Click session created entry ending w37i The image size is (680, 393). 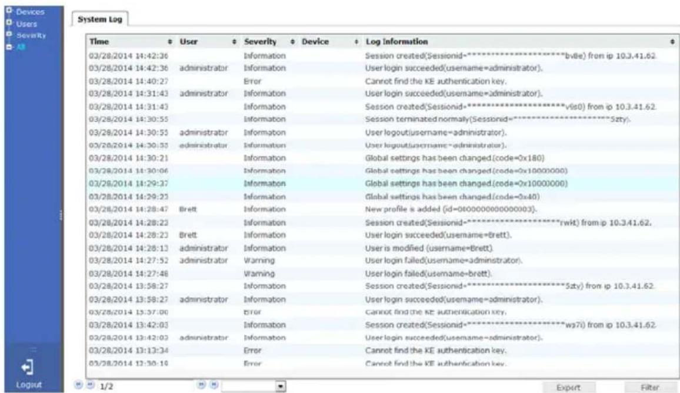(x=511, y=325)
